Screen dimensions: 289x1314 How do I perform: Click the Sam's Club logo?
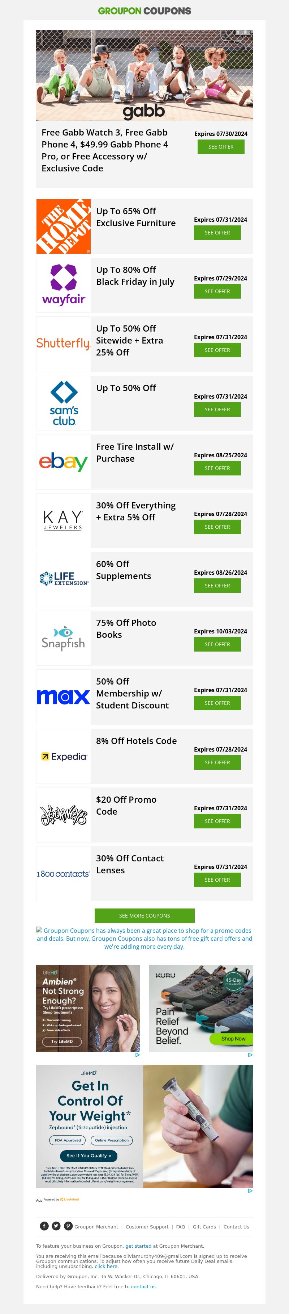click(64, 403)
